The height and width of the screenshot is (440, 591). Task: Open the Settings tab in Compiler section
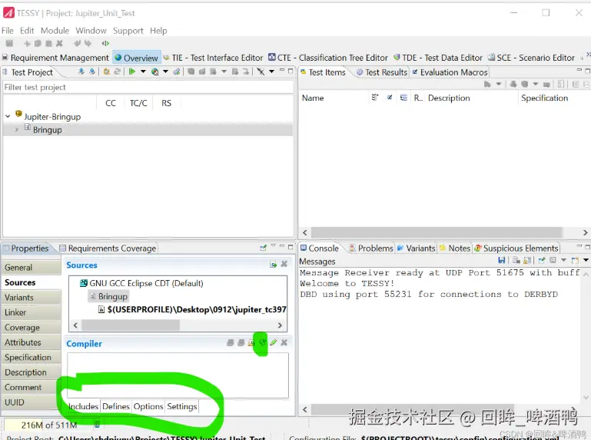[182, 406]
